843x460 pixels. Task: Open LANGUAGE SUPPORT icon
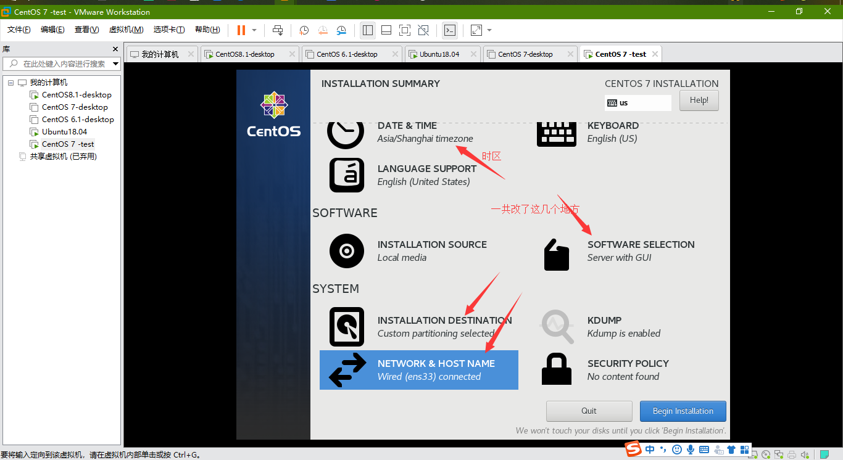(347, 175)
